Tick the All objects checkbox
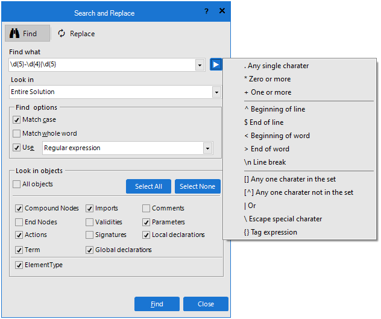This screenshot has height=319, width=381. point(17,185)
